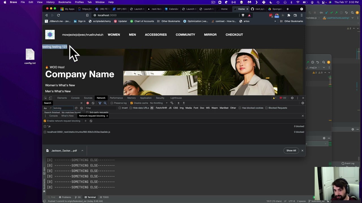This screenshot has width=362, height=203.
Task: Open the What's New drawer tab
Action: 67,116
